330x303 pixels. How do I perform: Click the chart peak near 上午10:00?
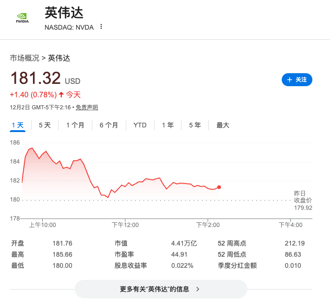[x=32, y=148]
